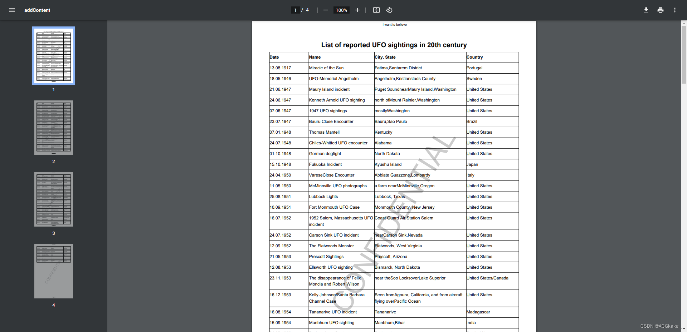
Task: Click the addContent document title
Action: (x=37, y=10)
